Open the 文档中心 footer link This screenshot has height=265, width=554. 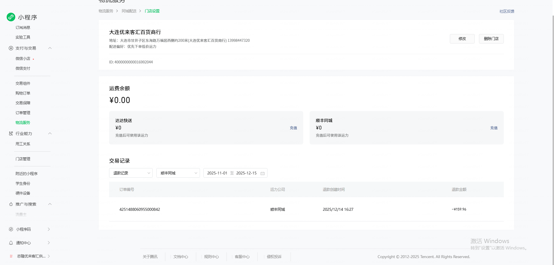(x=181, y=257)
